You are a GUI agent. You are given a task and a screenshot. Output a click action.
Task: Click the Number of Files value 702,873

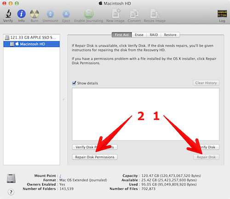tap(148, 189)
